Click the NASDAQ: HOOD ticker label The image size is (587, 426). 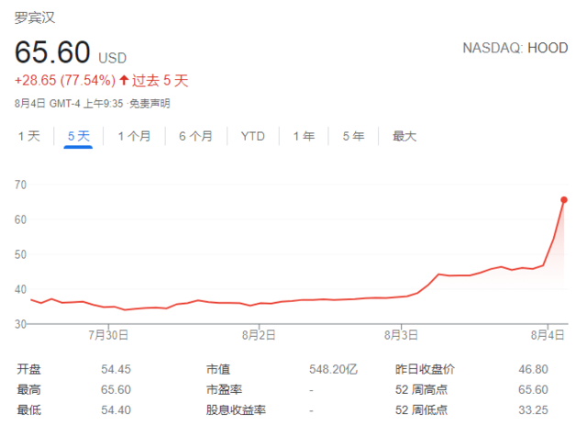click(515, 48)
